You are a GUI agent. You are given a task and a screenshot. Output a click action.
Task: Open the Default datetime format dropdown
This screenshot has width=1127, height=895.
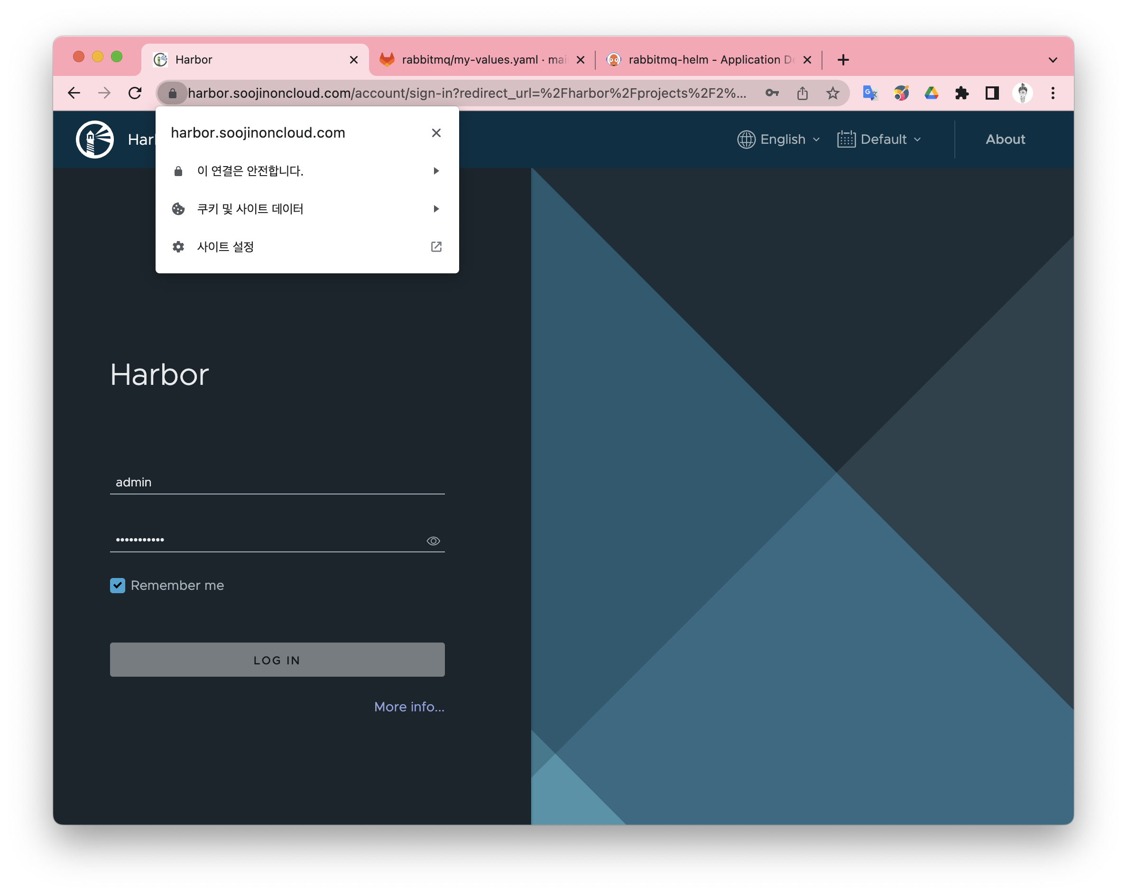click(879, 139)
